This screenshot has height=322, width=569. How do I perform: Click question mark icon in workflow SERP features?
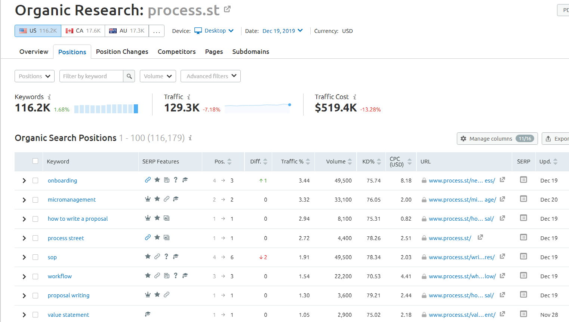(175, 276)
